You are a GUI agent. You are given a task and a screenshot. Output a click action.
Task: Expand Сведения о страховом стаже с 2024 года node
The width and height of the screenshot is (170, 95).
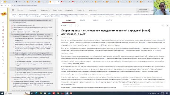[x=12, y=77]
